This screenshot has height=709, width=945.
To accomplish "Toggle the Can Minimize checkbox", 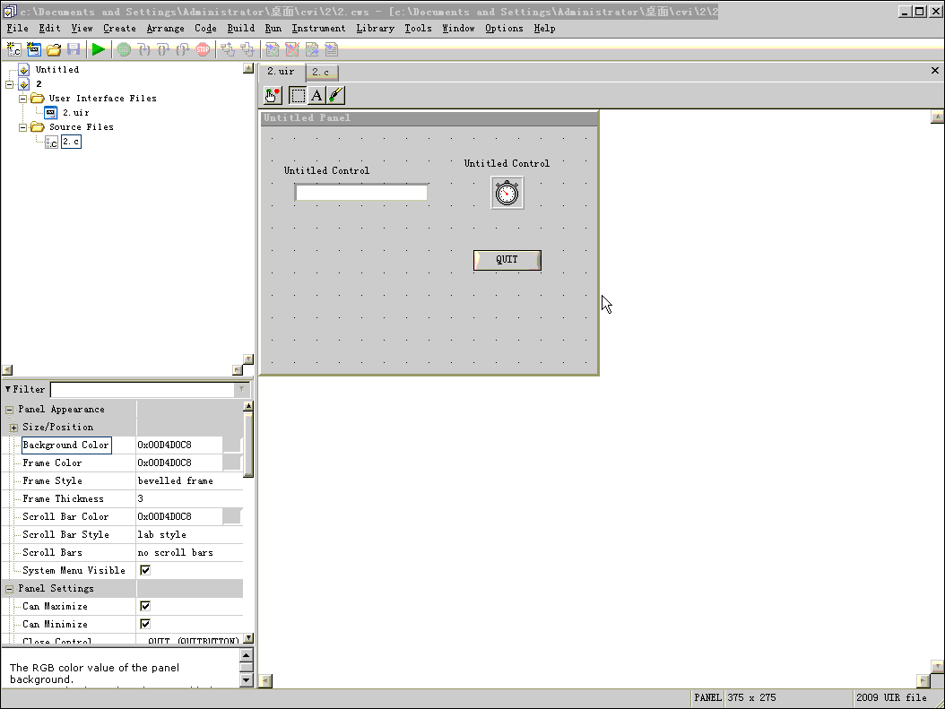I will pos(145,624).
